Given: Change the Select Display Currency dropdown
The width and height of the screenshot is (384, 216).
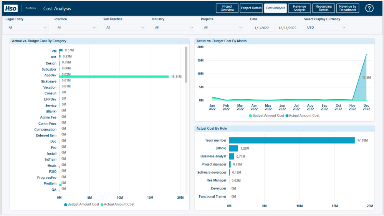Looking at the screenshot, I should coord(326,28).
